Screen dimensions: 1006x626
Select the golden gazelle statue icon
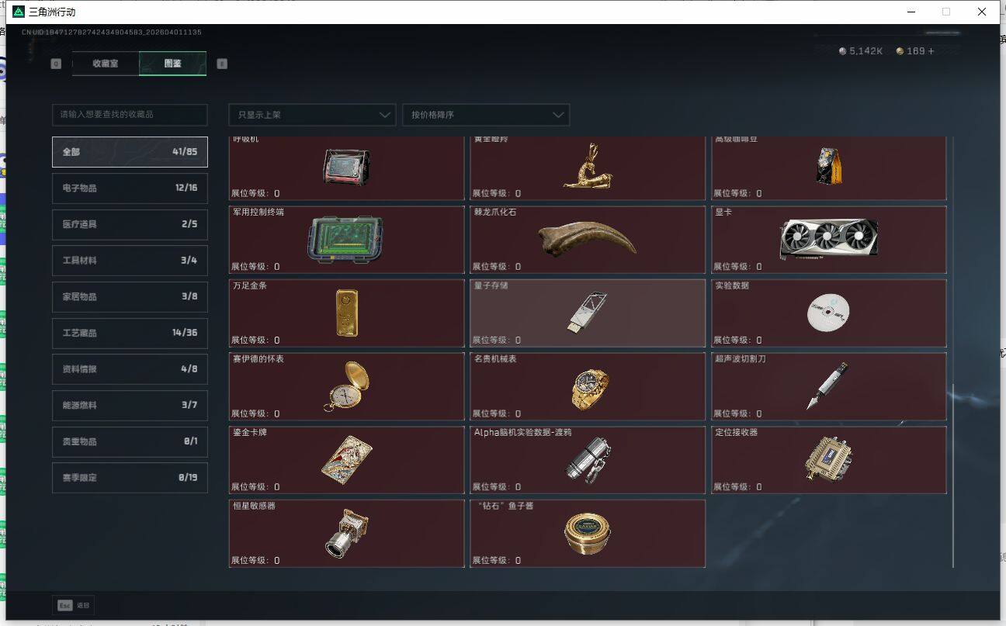(x=587, y=165)
